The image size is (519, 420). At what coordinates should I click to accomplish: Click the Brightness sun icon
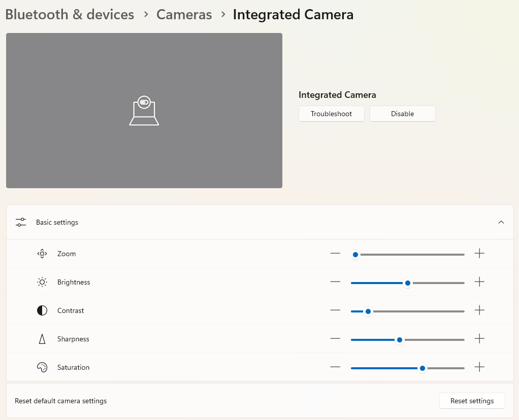42,282
